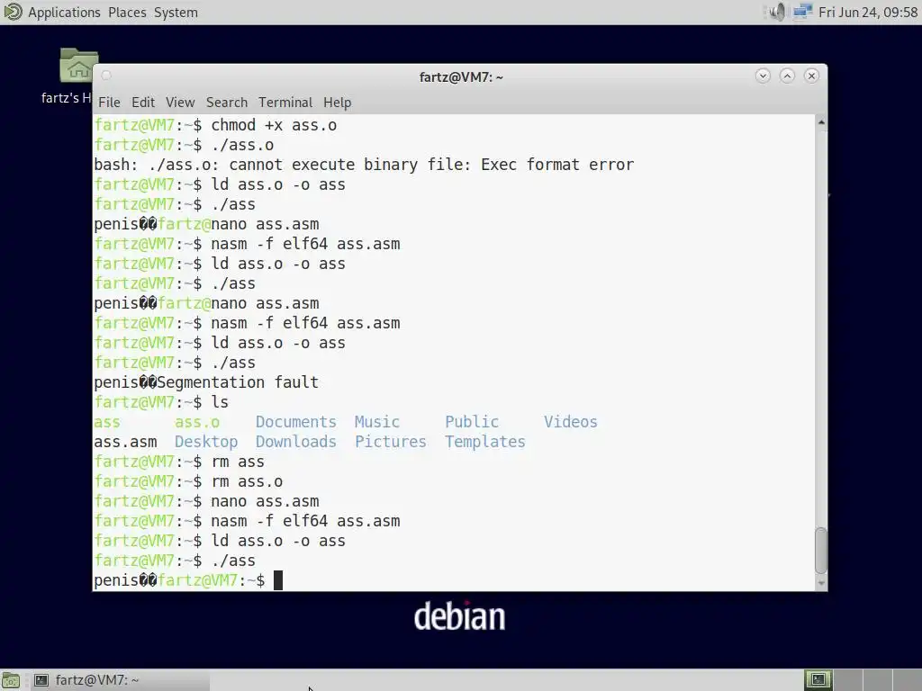Click the 'Segmentation fault' text
Viewport: 922px width, 691px height.
tap(238, 382)
